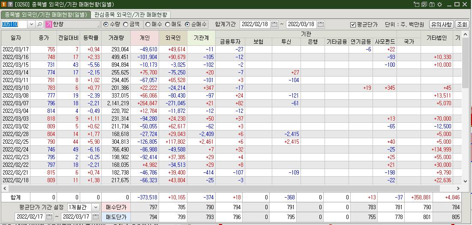Click the 일자 column header
Screen dimensions: 472x225
tap(16, 38)
